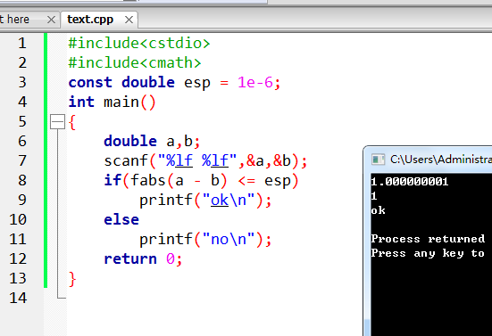This screenshot has height=336, width=492.
Task: Click the 'else' keyword
Action: coord(121,220)
